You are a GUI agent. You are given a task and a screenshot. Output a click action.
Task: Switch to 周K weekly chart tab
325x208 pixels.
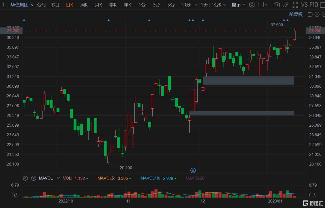click(84, 5)
